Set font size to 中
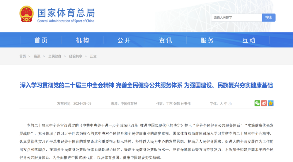The width and height of the screenshot is (293, 162). point(226,104)
